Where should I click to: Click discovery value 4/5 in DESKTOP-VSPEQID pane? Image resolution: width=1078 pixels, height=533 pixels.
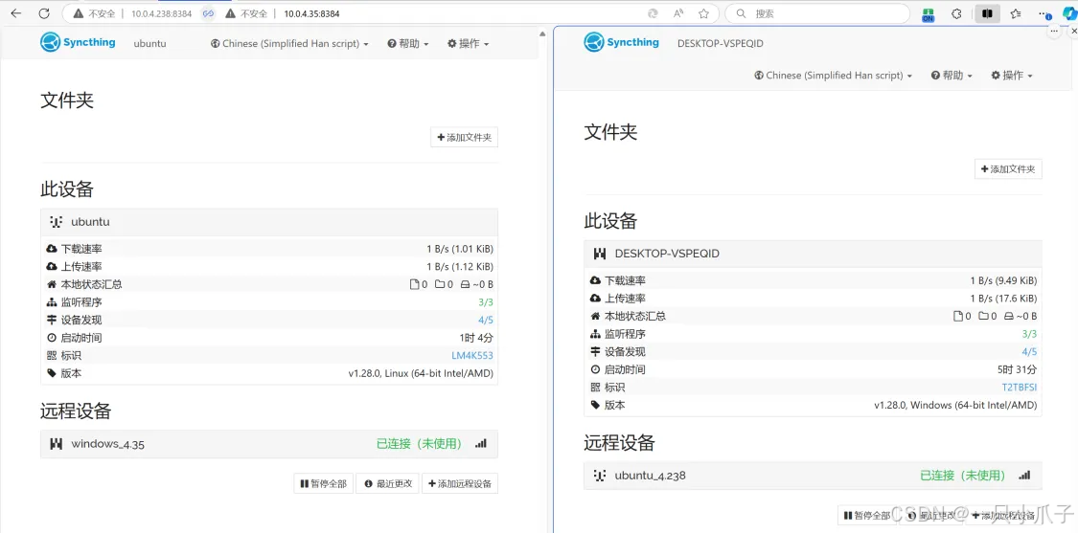coord(1029,352)
